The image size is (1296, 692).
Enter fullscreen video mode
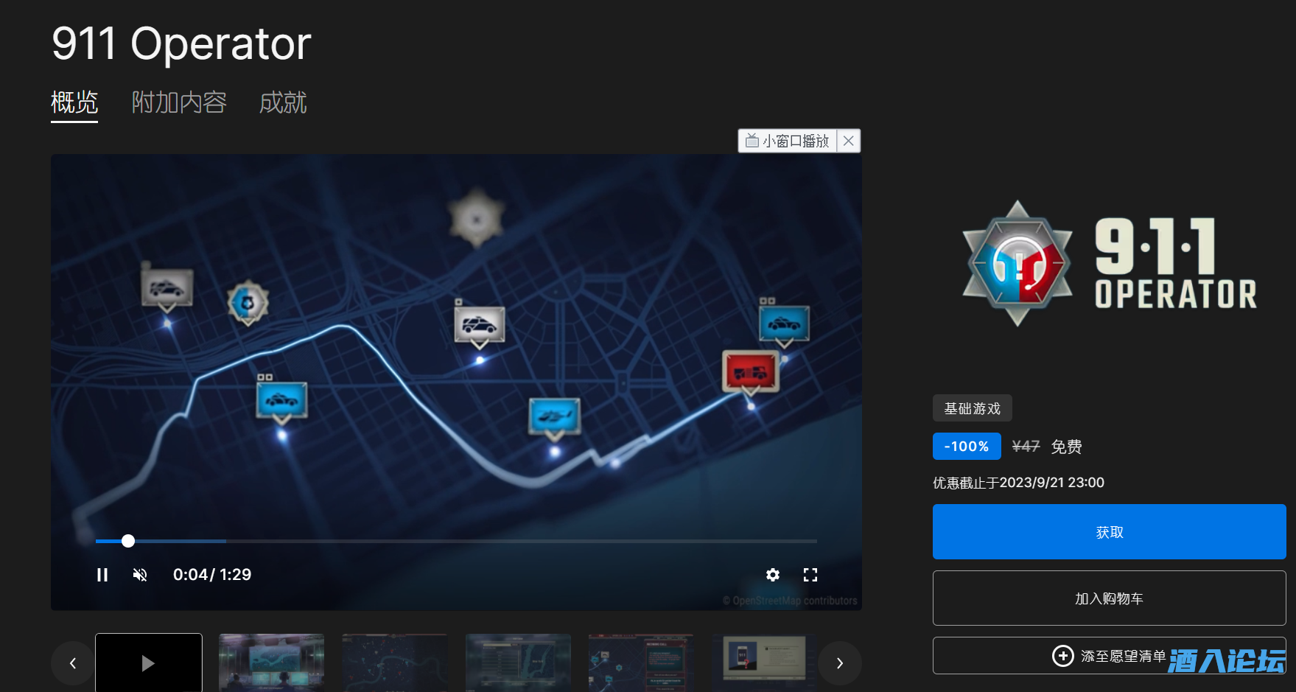pos(810,575)
